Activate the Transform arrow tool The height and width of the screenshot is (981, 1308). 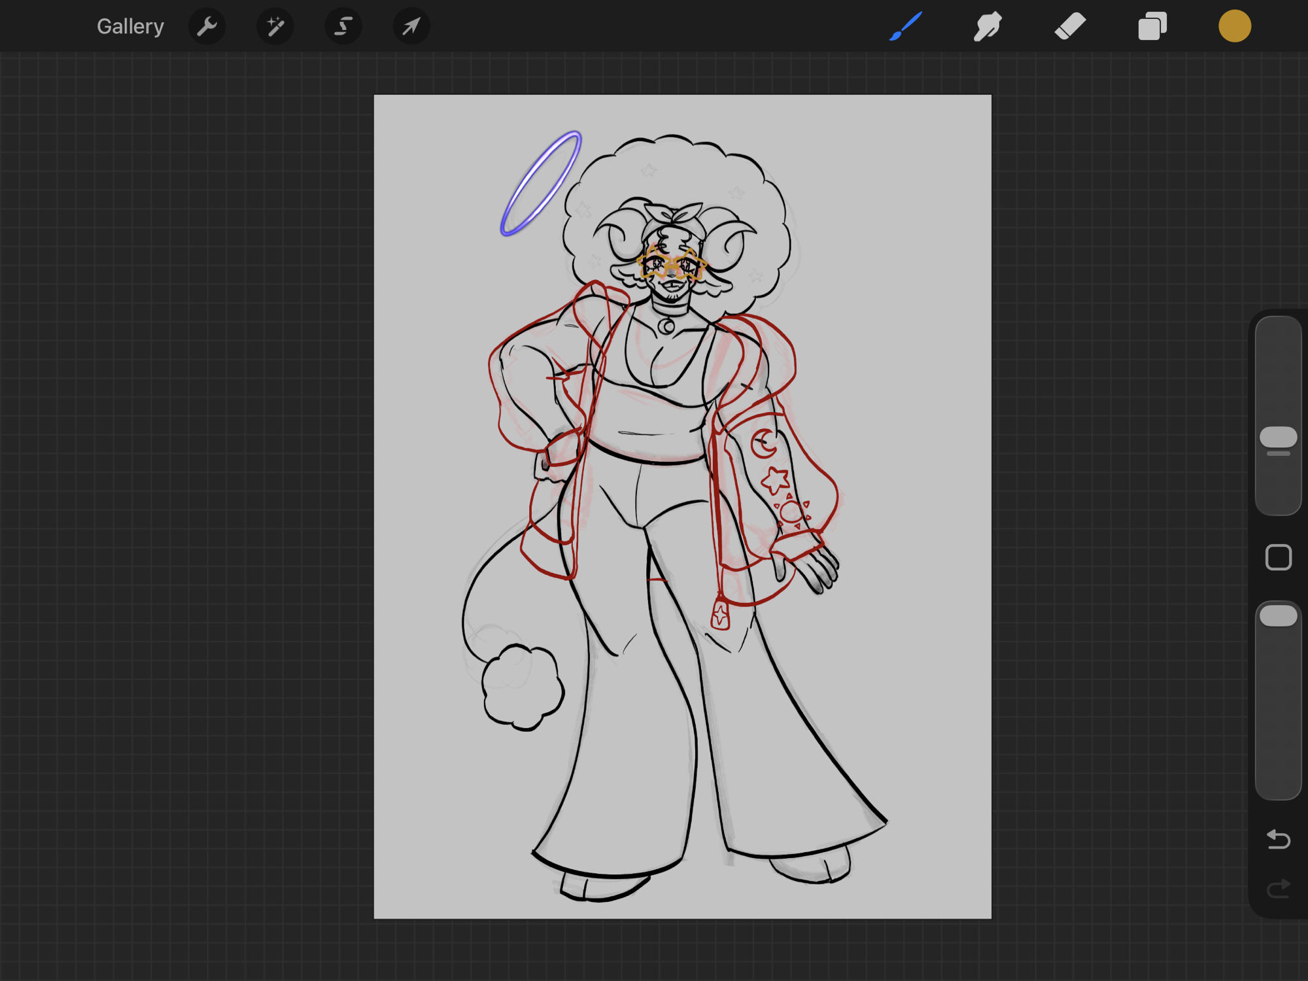click(x=411, y=26)
